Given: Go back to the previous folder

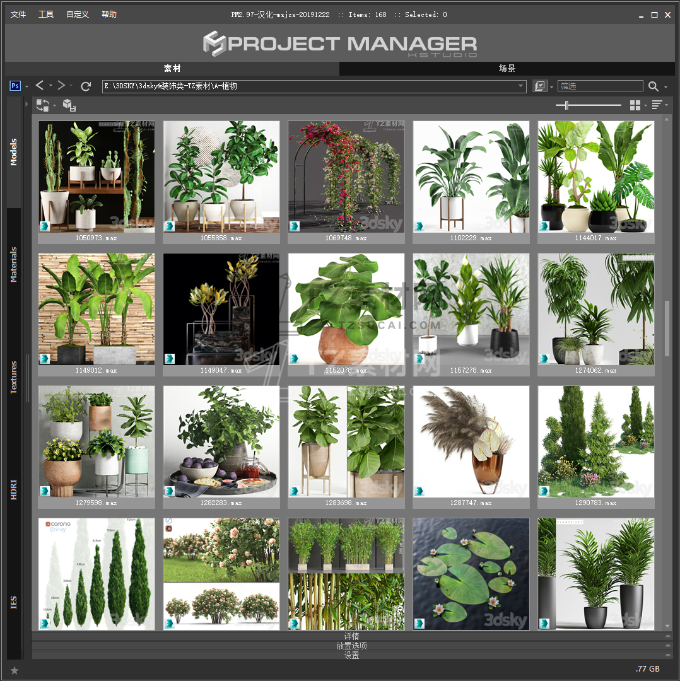Looking at the screenshot, I should 40,86.
